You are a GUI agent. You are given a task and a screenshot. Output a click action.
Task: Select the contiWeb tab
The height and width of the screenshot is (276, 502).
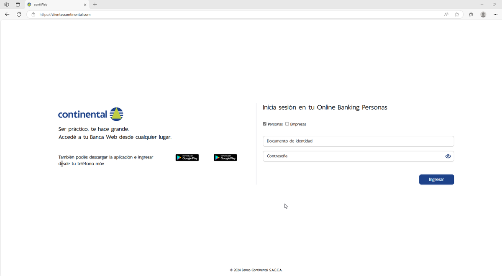[56, 5]
